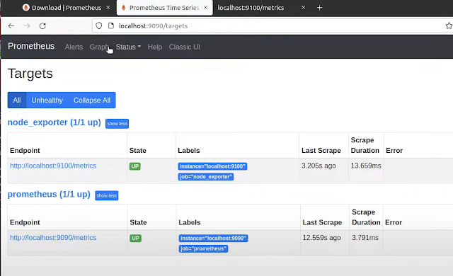Click the 3.791ms scrape duration value
453x276 pixels.
(x=365, y=238)
